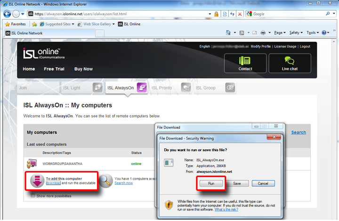Open the Tools dropdown menu
The width and height of the screenshot is (339, 221).
coord(312,33)
